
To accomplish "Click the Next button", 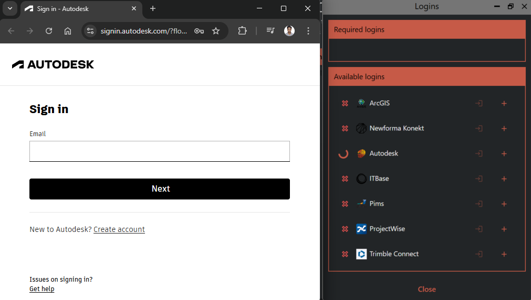I will (160, 189).
